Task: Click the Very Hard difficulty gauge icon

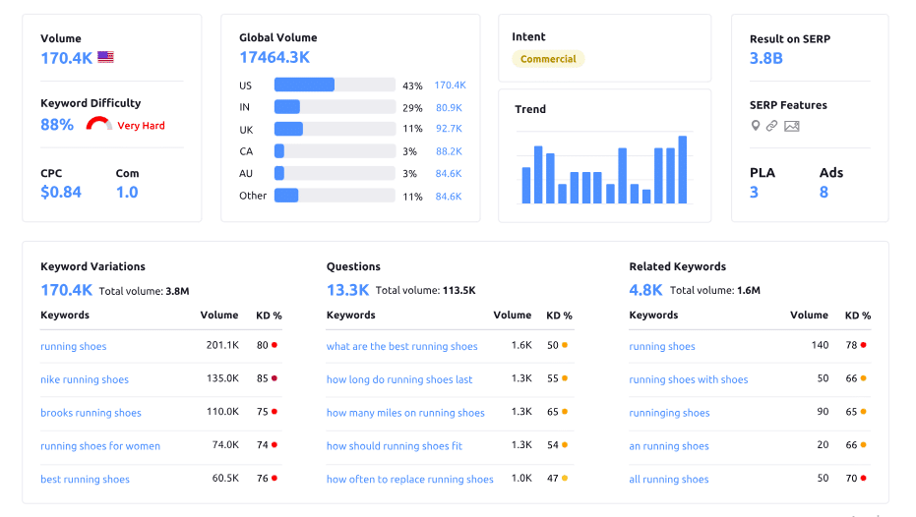Action: (98, 124)
